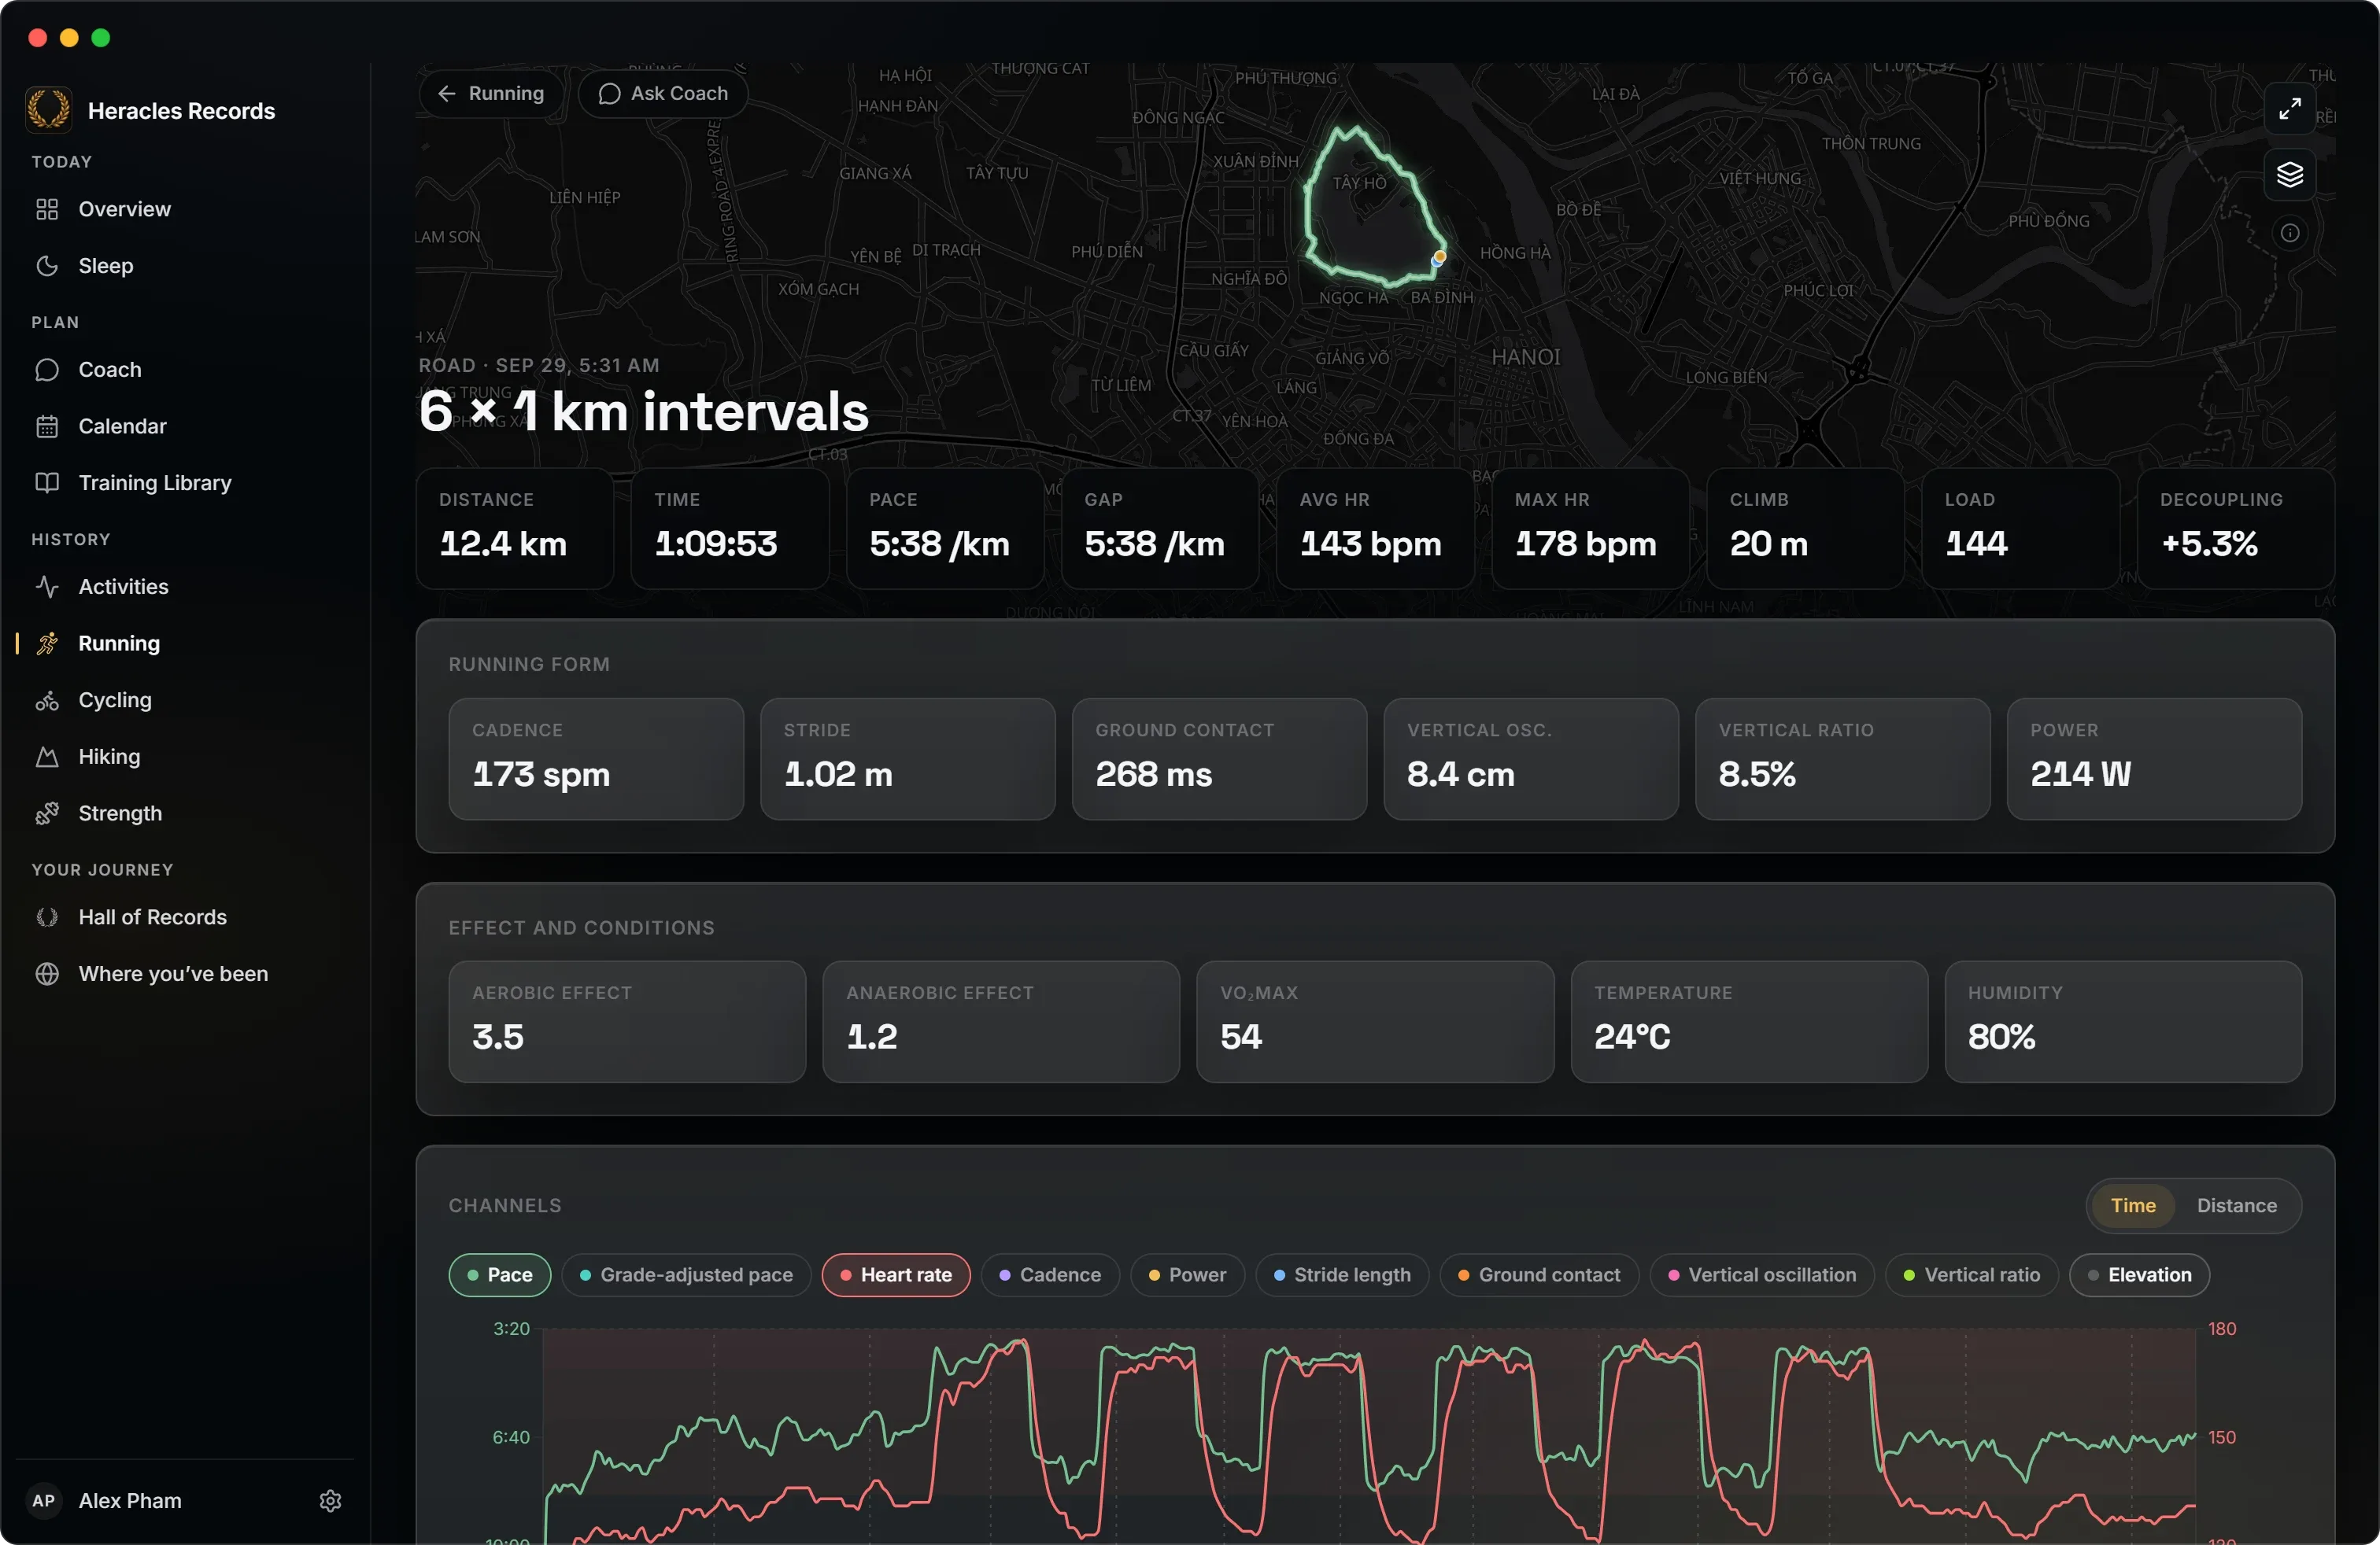
Task: Enable the Grade-adjusted pace channel
Action: click(686, 1275)
